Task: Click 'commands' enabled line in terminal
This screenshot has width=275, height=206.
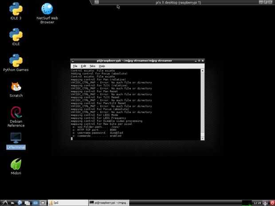Action: [97, 136]
